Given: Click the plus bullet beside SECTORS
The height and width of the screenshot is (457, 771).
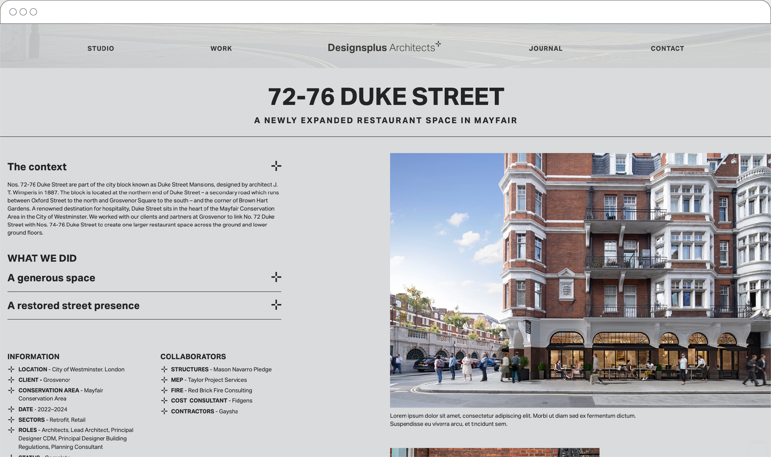Looking at the screenshot, I should 11,420.
